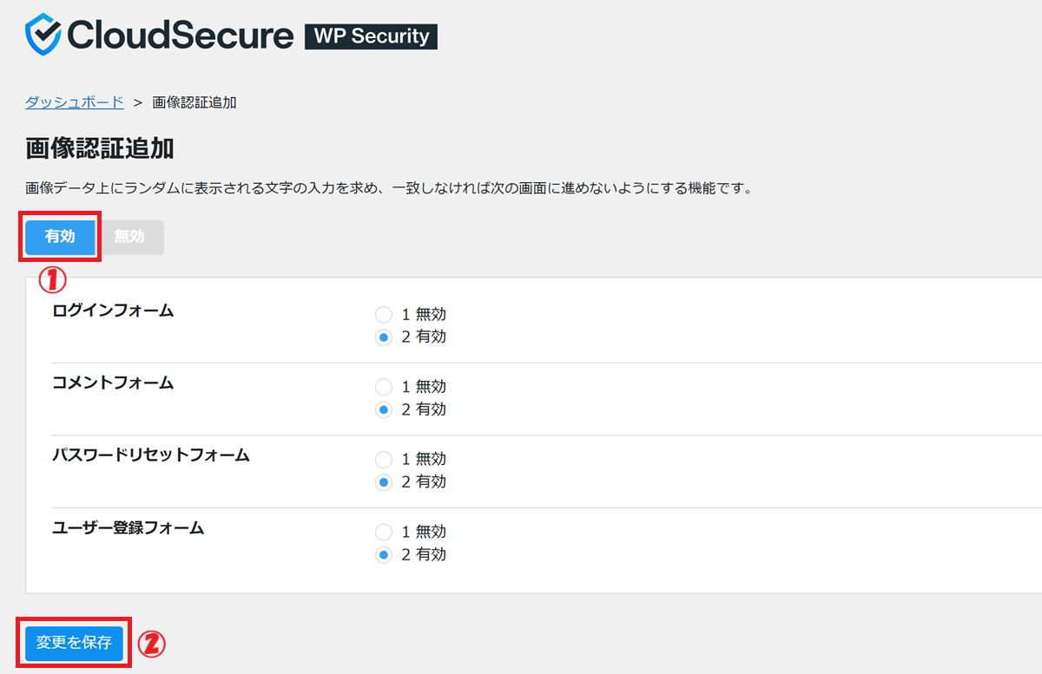Click the 画像認証追加 page heading
This screenshot has width=1042, height=674.
click(100, 148)
